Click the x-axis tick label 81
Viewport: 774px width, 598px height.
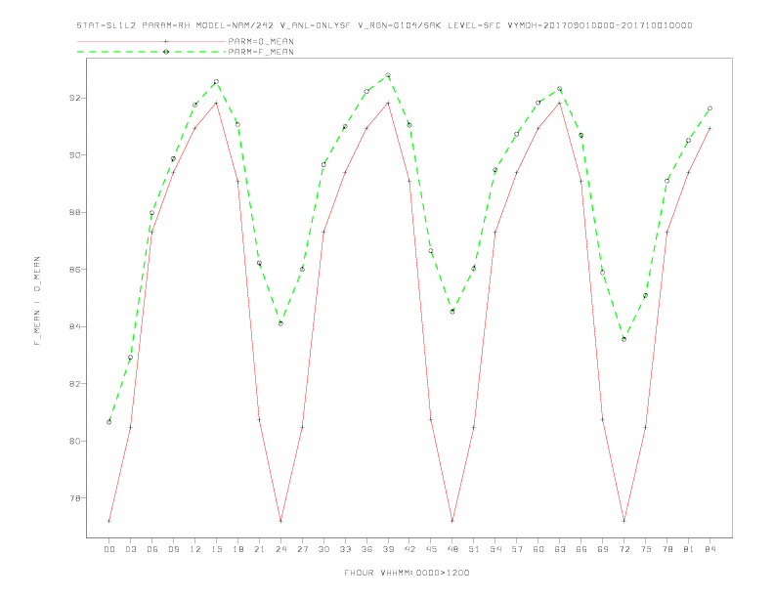(x=689, y=549)
